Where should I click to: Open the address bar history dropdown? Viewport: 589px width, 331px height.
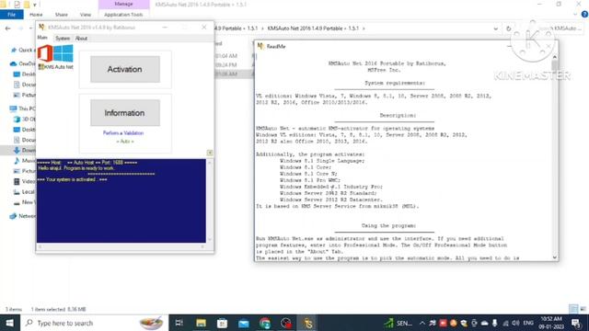click(x=496, y=29)
